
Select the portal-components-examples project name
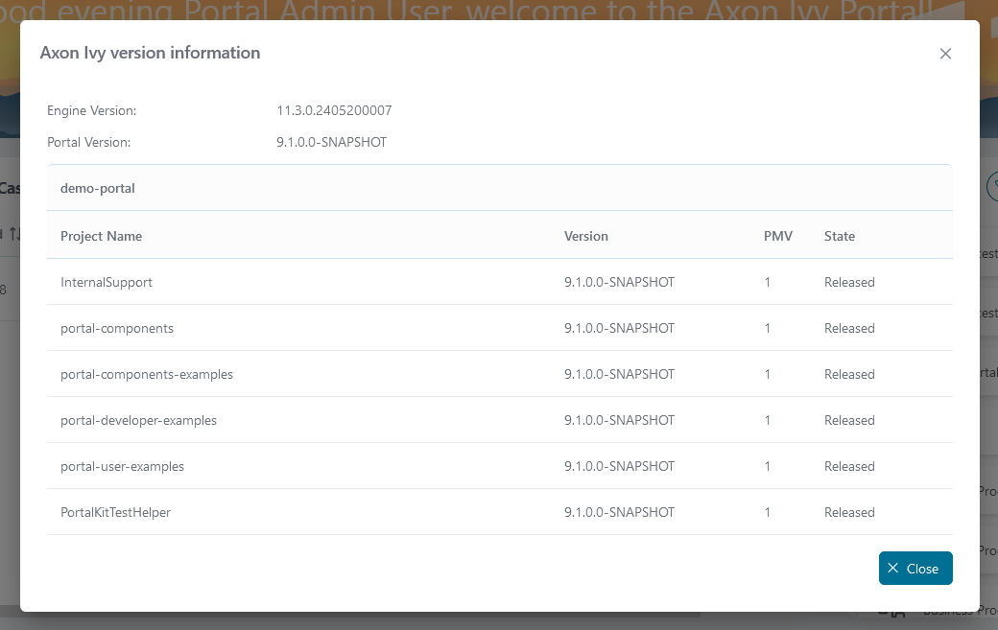pos(147,374)
